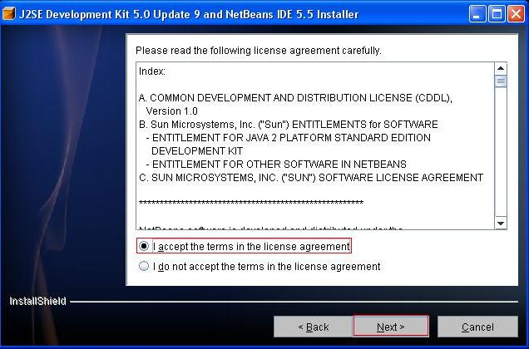Click the installer window title text
This screenshot has height=349, width=529.
click(189, 14)
